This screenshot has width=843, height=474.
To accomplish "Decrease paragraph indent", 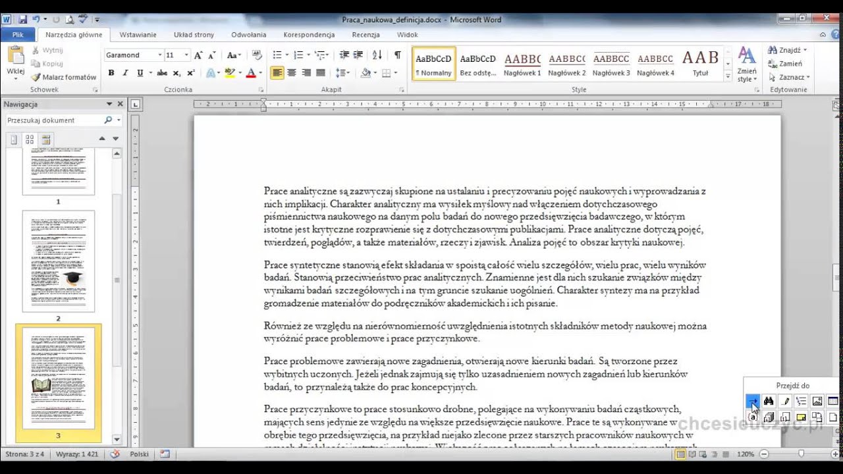I will tap(344, 55).
